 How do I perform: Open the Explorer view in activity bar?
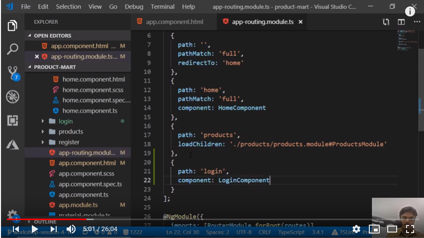[12, 26]
